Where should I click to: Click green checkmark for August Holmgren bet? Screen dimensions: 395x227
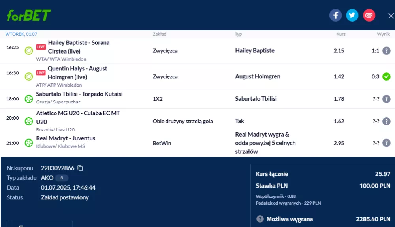point(386,76)
